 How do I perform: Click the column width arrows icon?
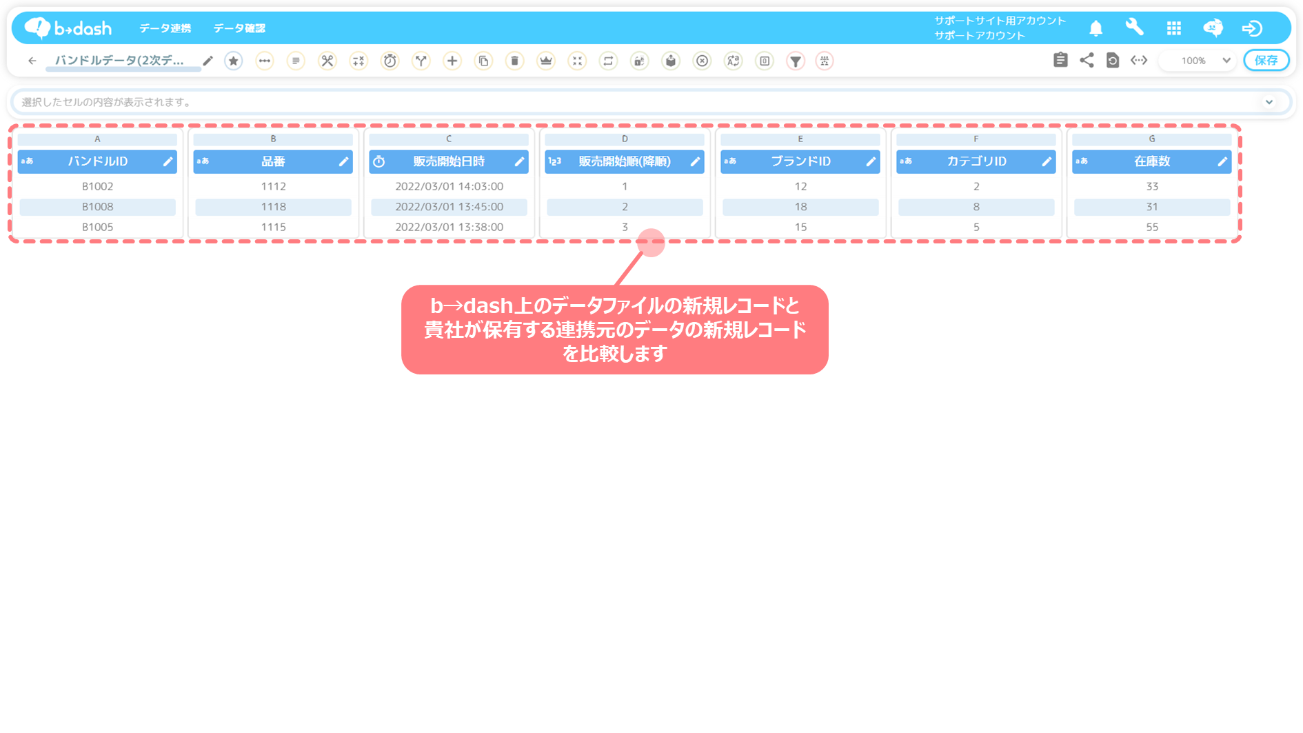pos(1139,60)
